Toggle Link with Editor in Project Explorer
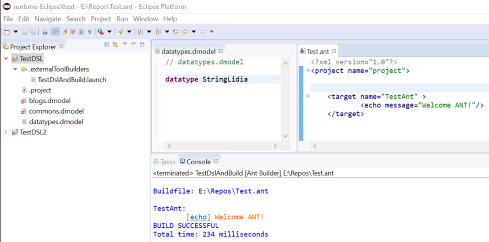This screenshot has width=489, height=242. click(115, 44)
